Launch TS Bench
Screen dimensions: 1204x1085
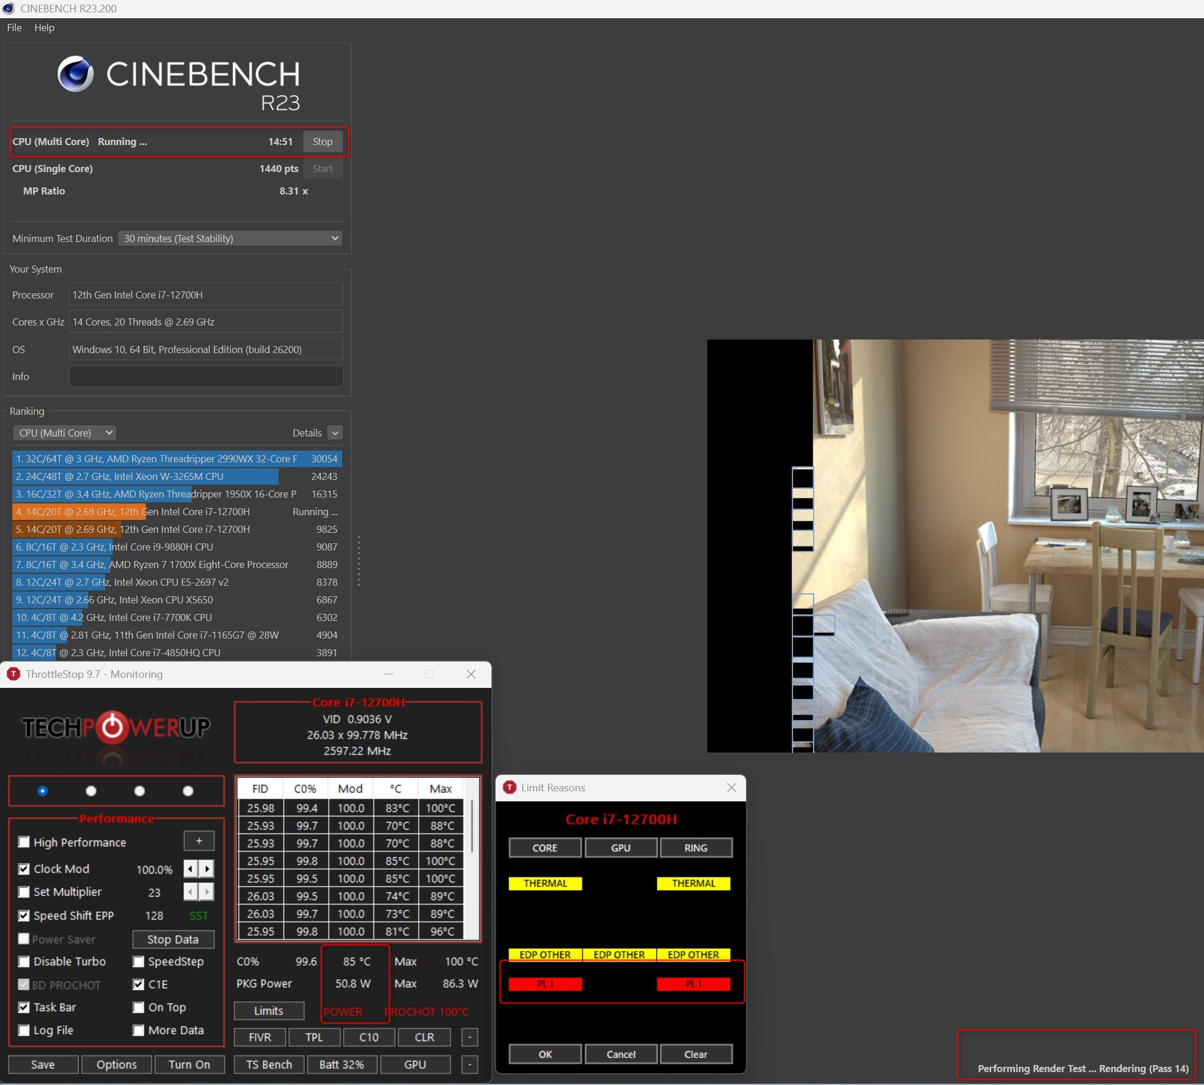point(269,1064)
